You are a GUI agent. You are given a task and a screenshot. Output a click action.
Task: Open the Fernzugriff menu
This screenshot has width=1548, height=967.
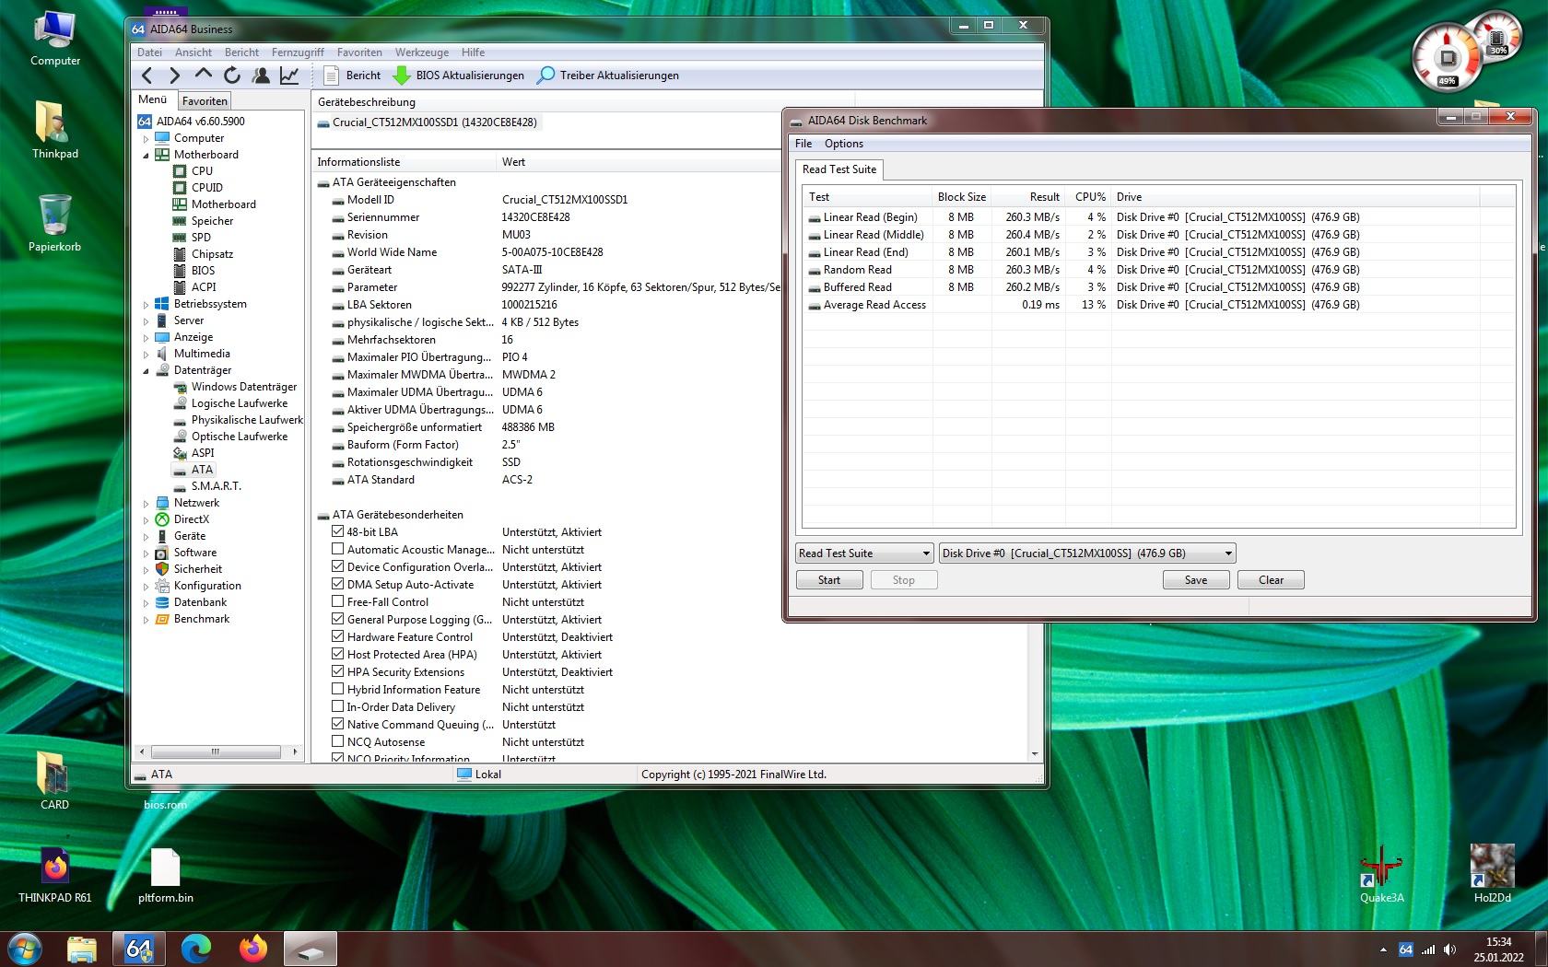[298, 52]
